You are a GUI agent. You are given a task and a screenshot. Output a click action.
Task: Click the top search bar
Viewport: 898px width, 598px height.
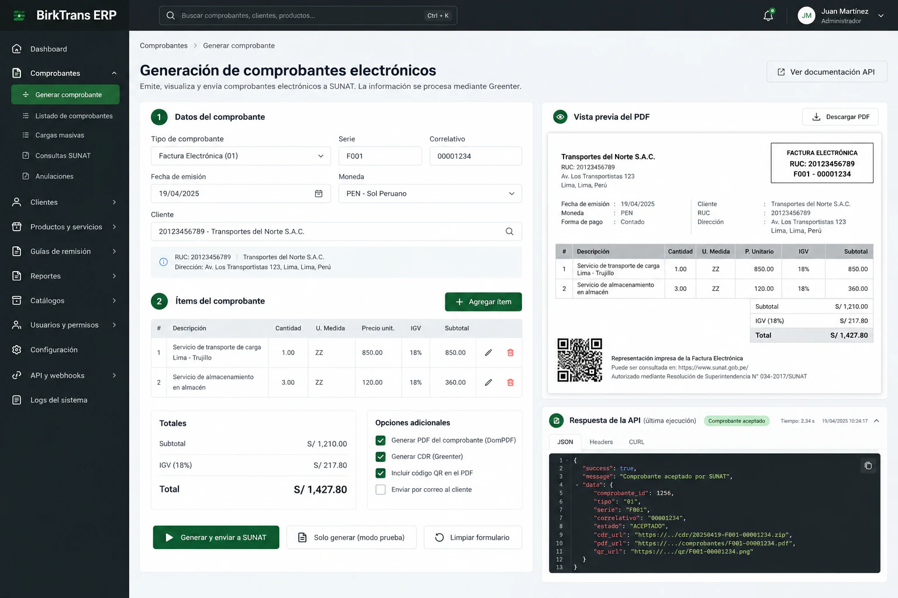[x=308, y=16]
